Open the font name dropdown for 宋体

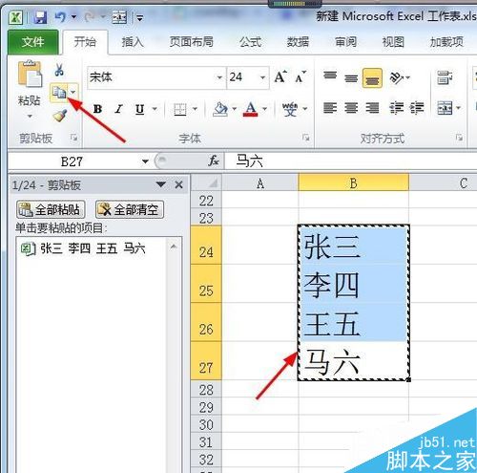(x=219, y=77)
